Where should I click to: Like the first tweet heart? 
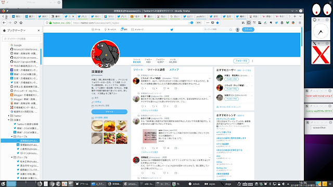coord(164,88)
